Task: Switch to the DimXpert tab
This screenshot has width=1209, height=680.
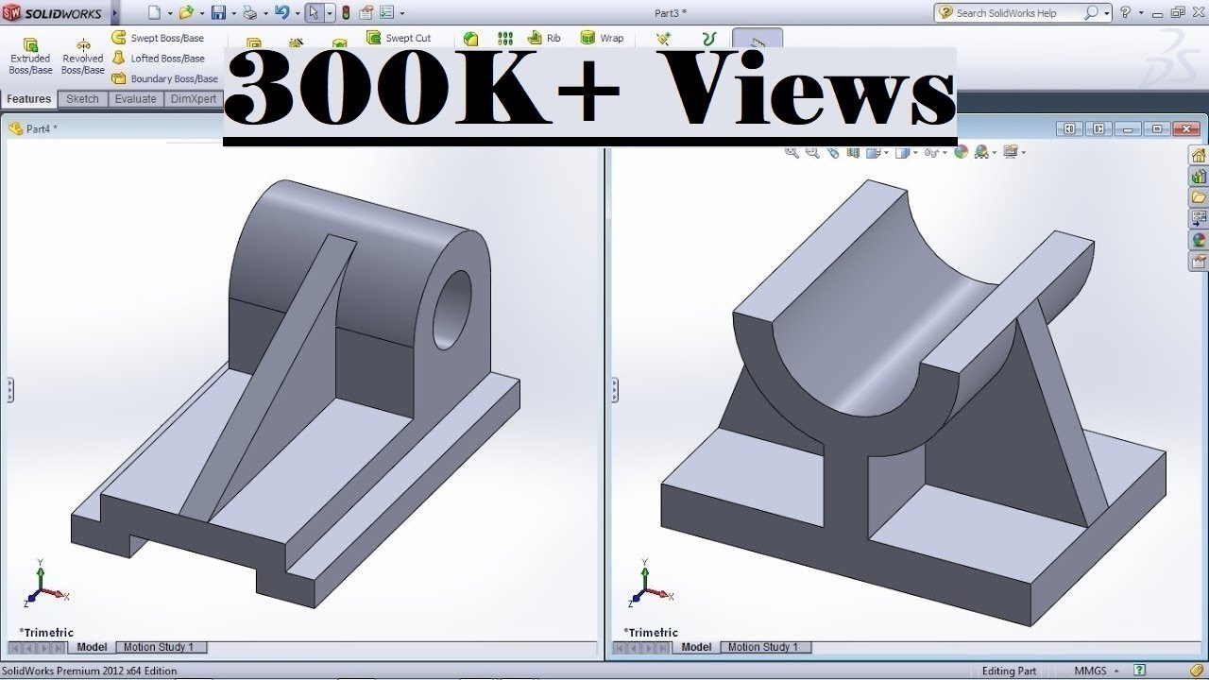Action: tap(194, 99)
